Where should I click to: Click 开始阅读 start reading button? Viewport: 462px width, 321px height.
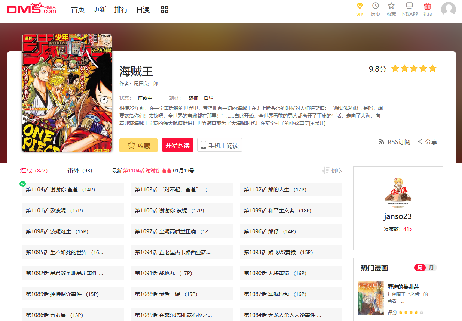178,145
